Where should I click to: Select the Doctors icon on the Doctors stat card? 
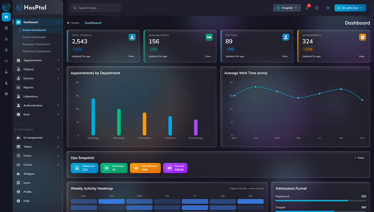coord(286,37)
